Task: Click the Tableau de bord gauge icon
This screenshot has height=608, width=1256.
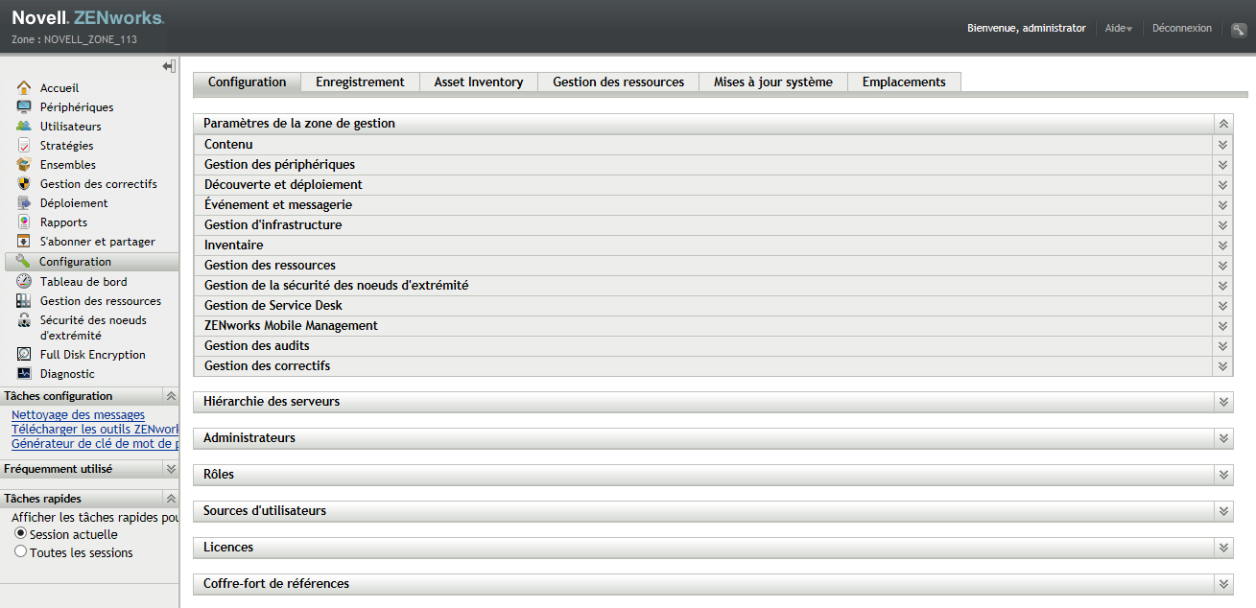Action: [x=24, y=281]
